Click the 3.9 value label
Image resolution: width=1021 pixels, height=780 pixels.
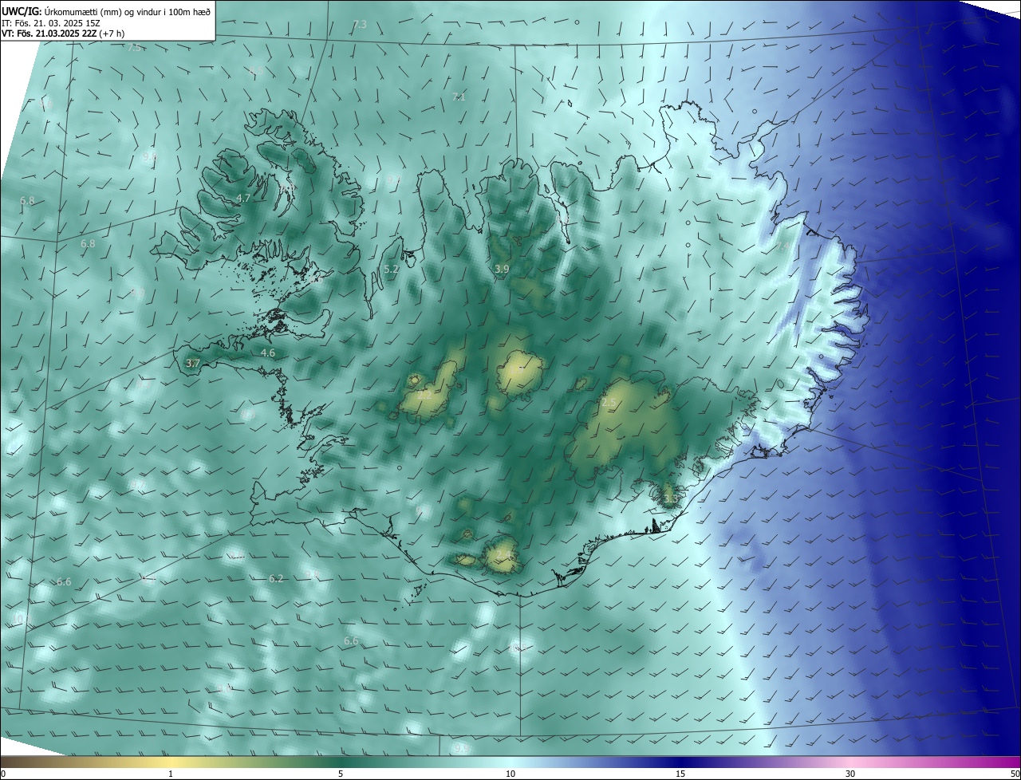point(502,270)
